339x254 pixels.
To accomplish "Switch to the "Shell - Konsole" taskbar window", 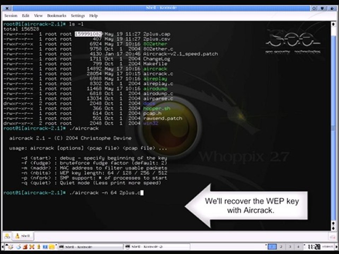I will (x=90, y=247).
